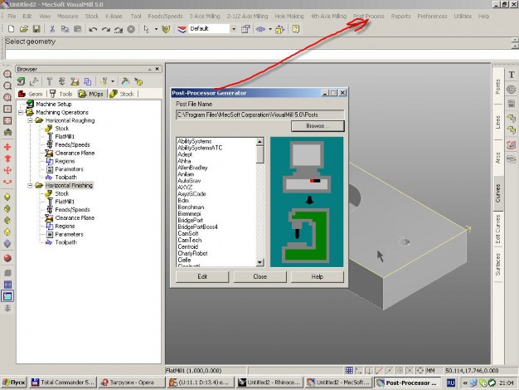Click the Undo arrow icon
This screenshot has height=390, width=519.
pos(93,30)
